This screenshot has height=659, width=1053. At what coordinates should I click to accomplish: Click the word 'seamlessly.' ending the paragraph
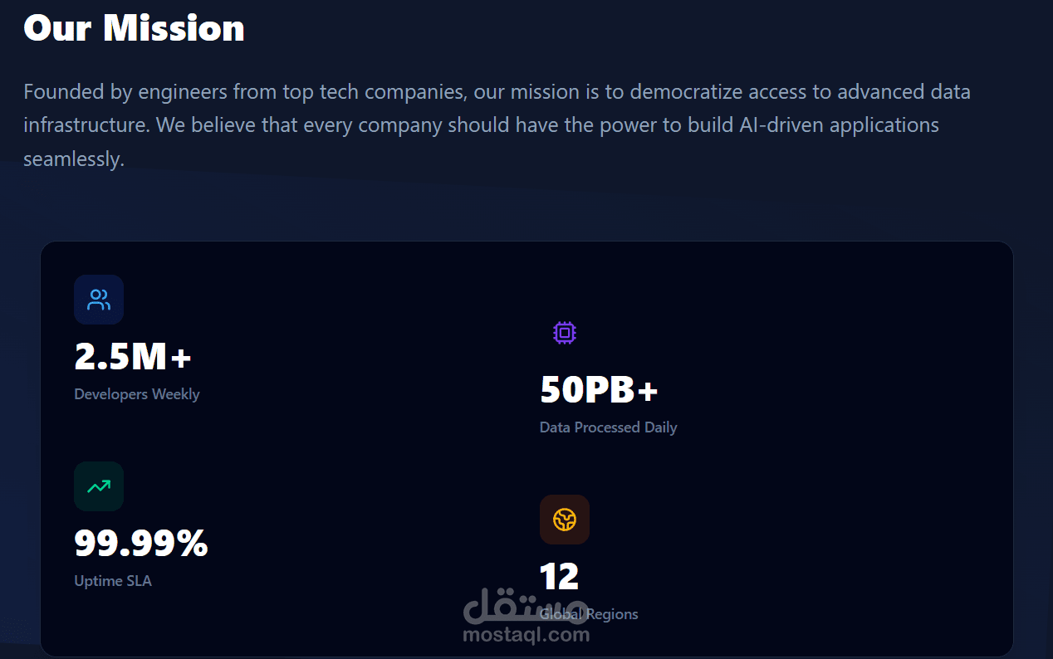pos(74,159)
